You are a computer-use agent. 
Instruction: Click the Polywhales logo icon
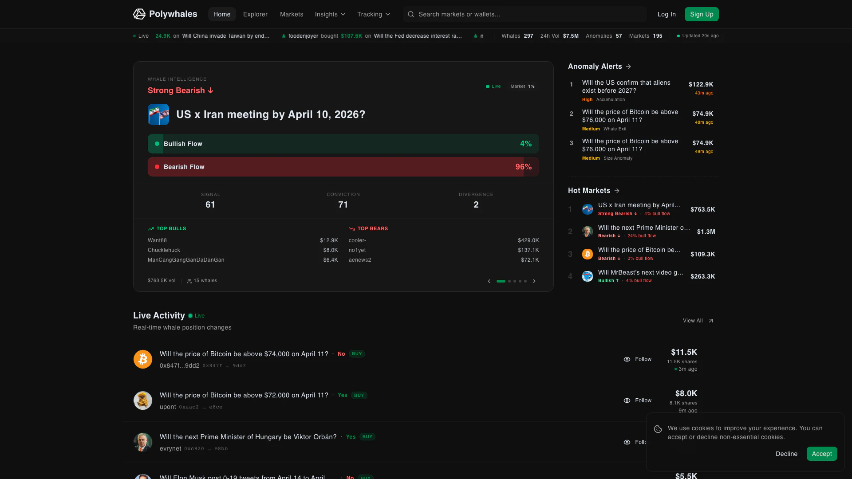(139, 14)
